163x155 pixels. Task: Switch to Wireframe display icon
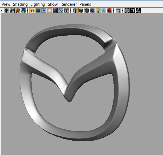point(75,11)
